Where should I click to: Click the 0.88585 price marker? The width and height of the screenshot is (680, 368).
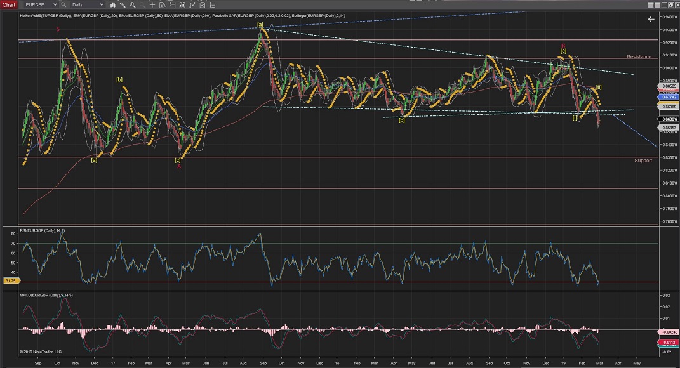pos(670,86)
